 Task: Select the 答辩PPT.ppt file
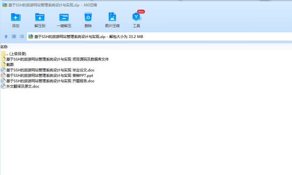[47, 75]
